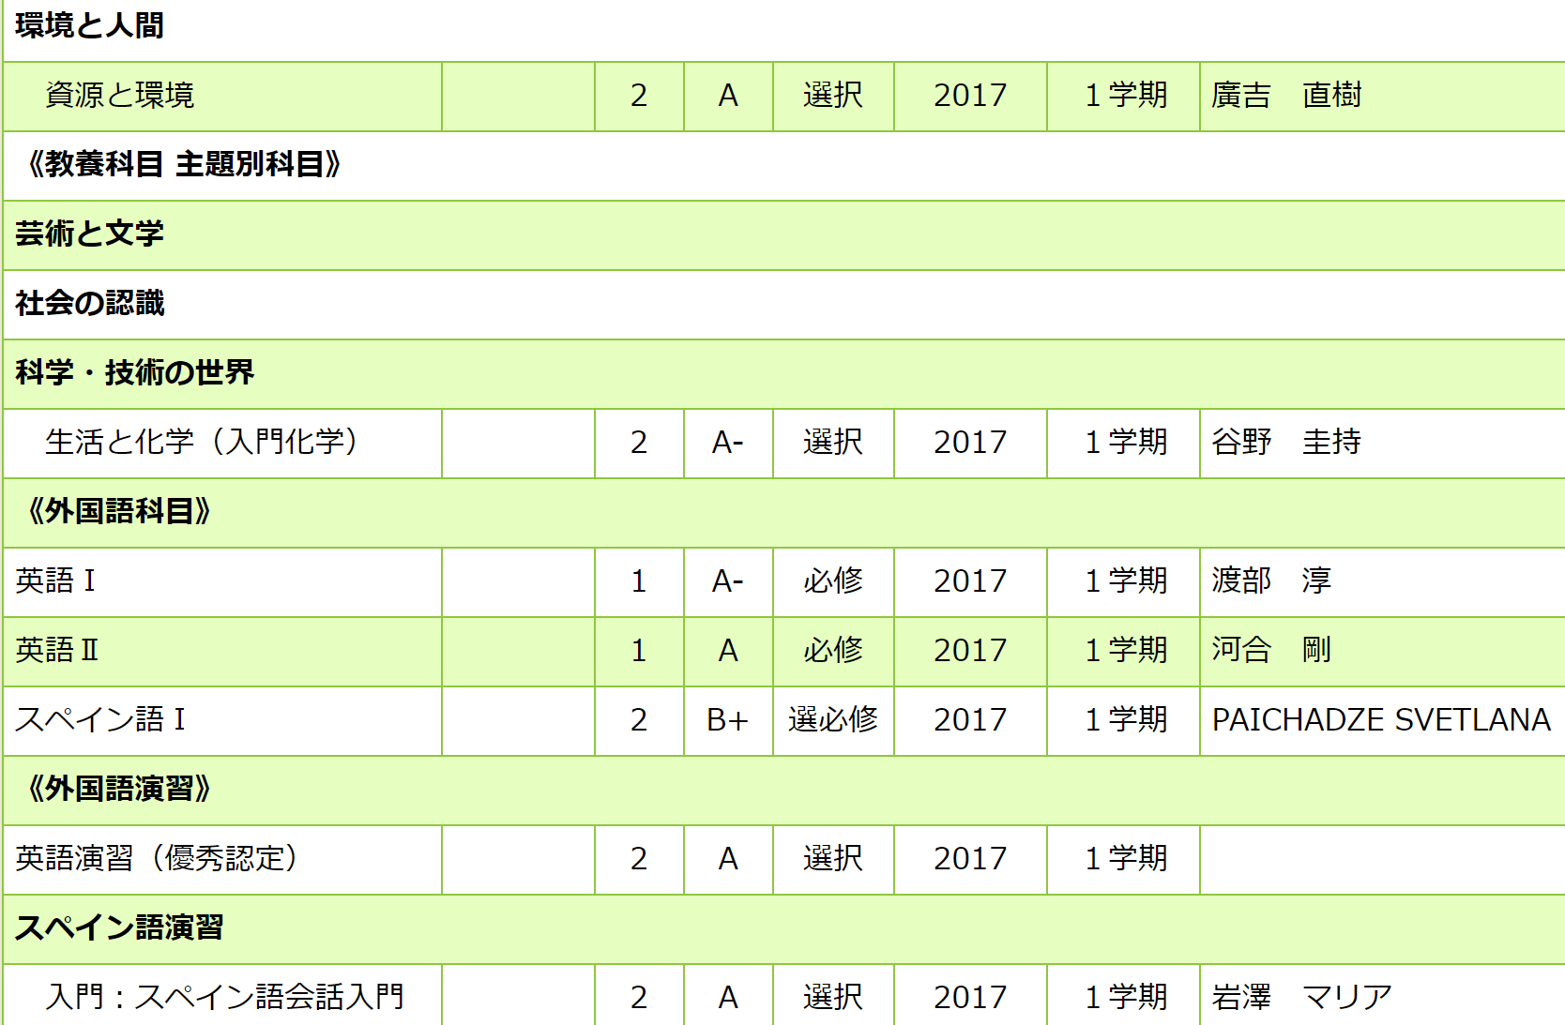Click the A grade in 英語 II row
Screen dimensions: 1565x1025
[728, 650]
